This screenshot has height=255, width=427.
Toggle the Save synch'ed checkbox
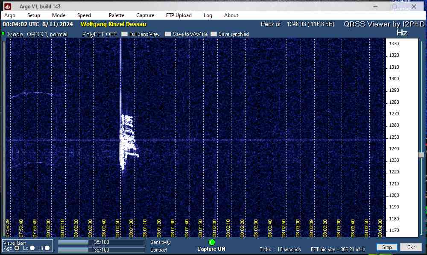tap(214, 34)
